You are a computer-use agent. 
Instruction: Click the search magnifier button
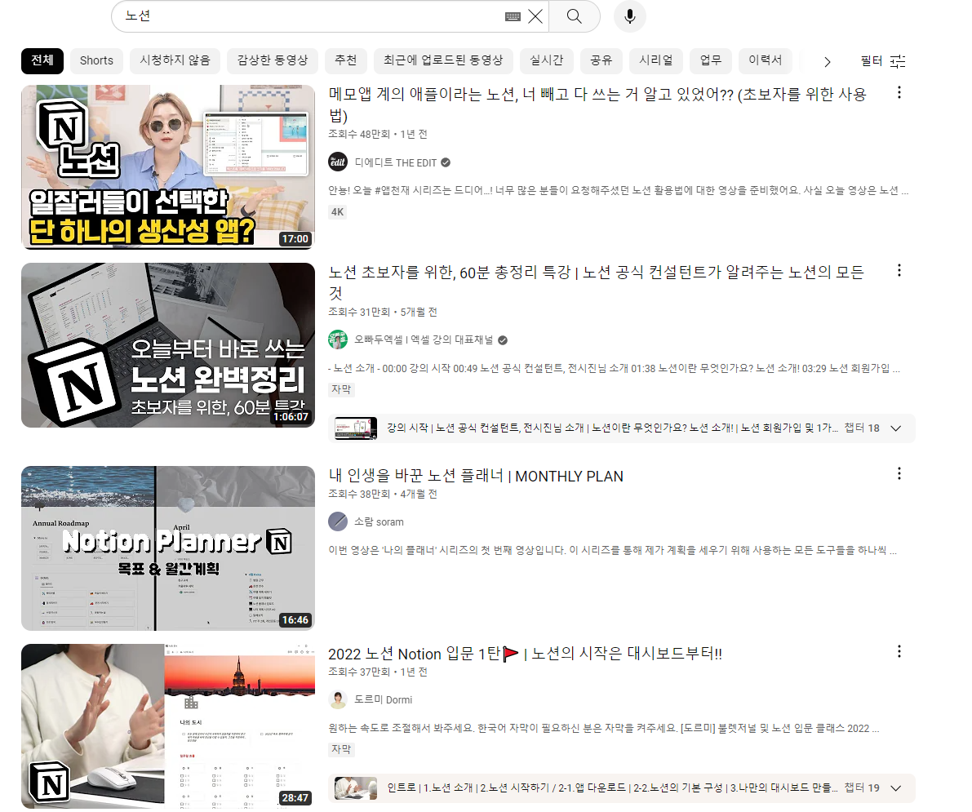click(x=574, y=16)
